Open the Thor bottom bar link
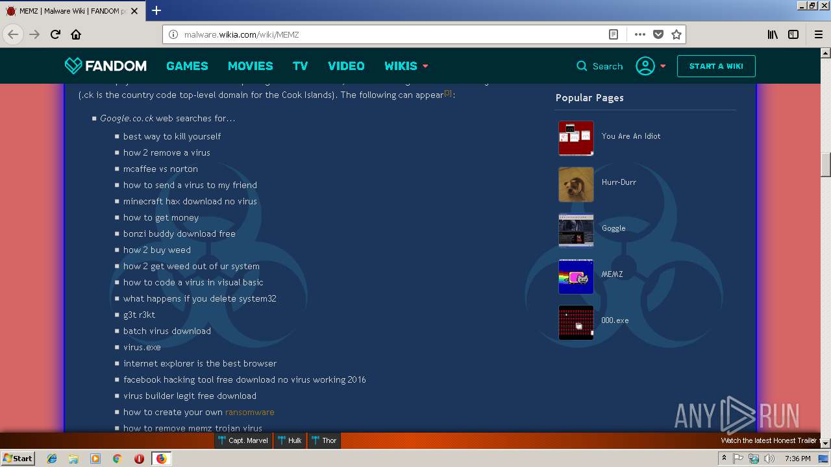831x467 pixels. (324, 440)
